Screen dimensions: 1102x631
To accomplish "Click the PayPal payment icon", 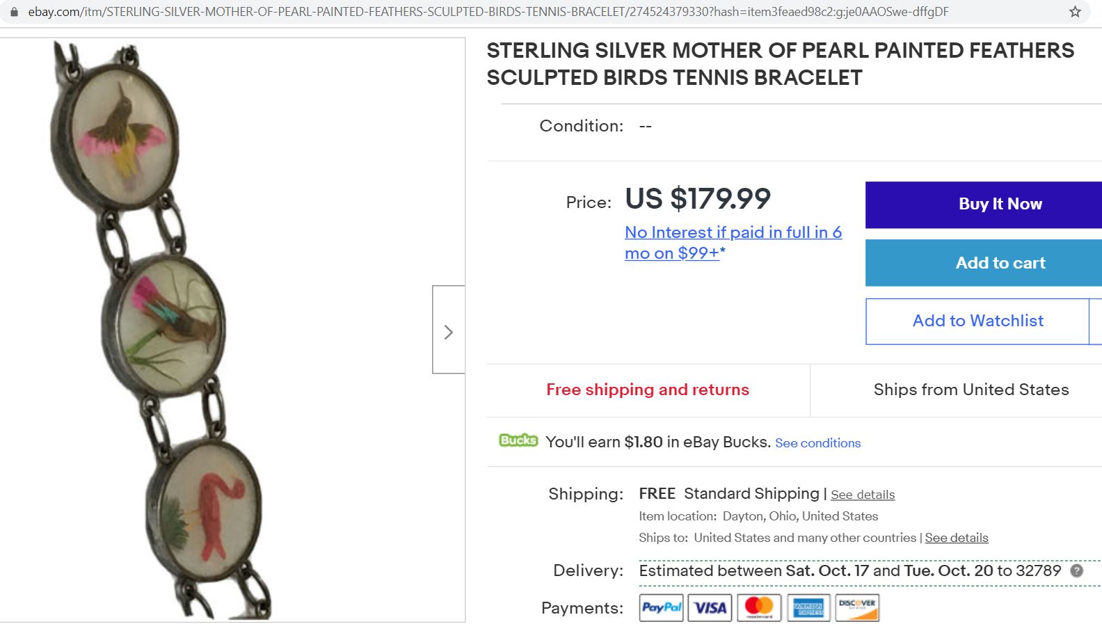I will [x=661, y=607].
